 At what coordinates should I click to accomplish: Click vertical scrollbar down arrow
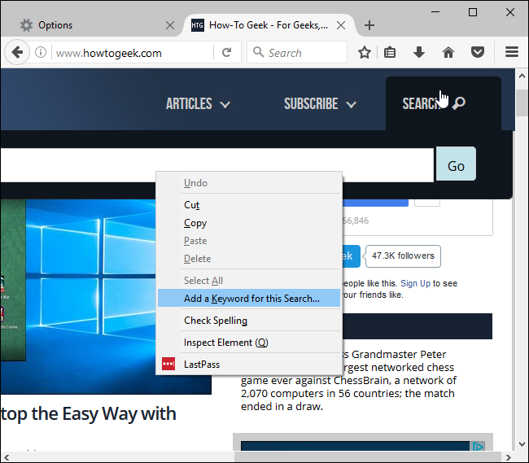pyautogui.click(x=522, y=444)
